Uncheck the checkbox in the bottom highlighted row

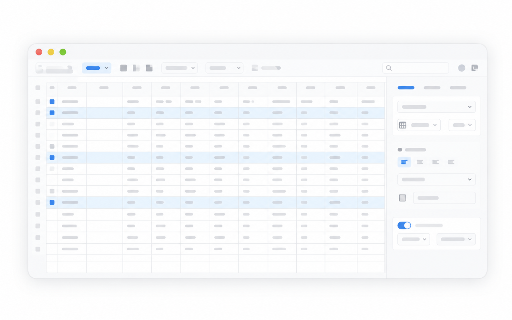coord(52,202)
